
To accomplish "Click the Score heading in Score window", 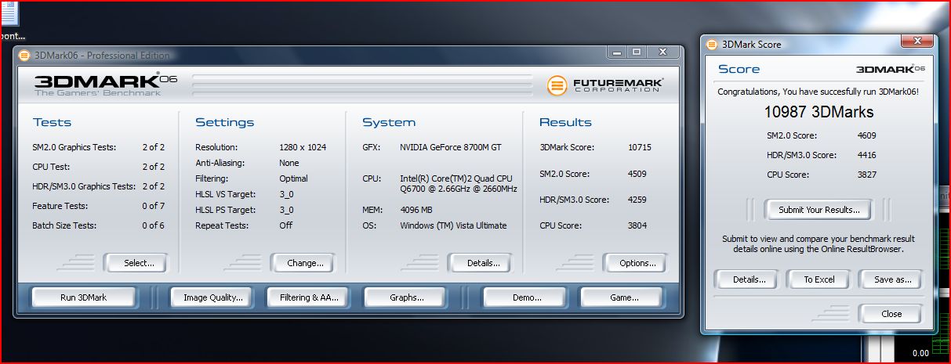I will (x=739, y=69).
